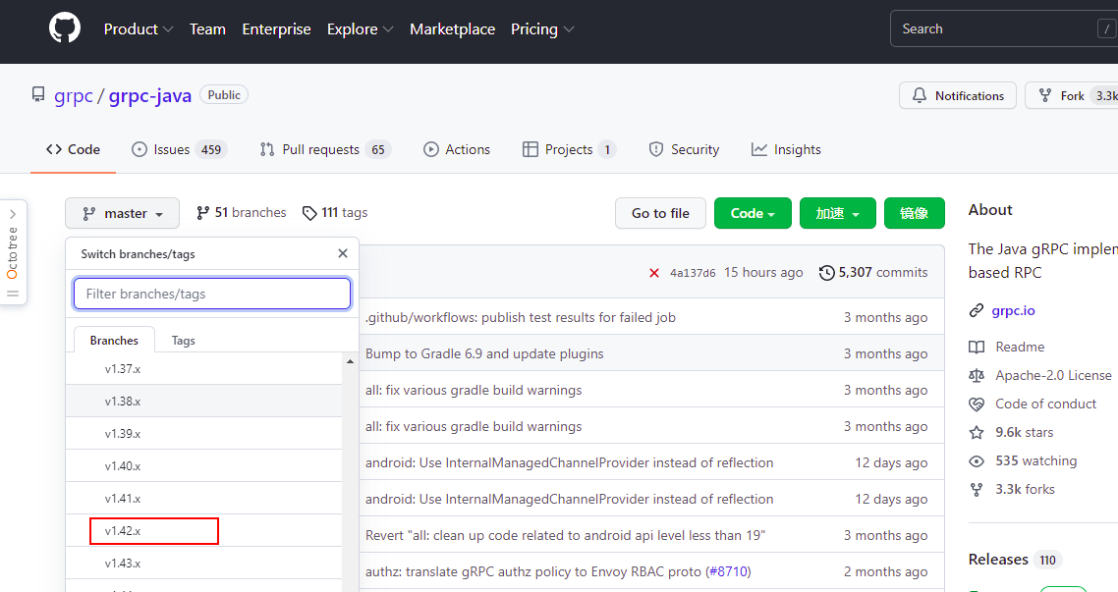The height and width of the screenshot is (592, 1118).
Task: Open the grpc.io website link
Action: [1013, 310]
